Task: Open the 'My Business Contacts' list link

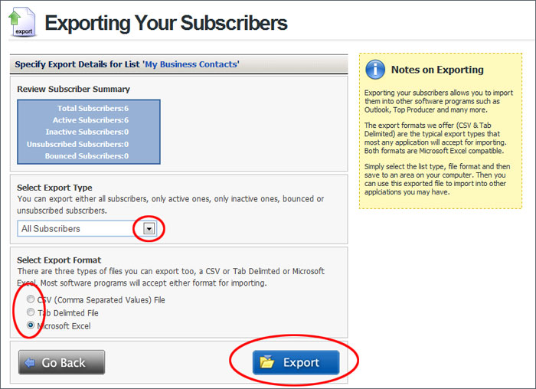Action: click(x=191, y=64)
